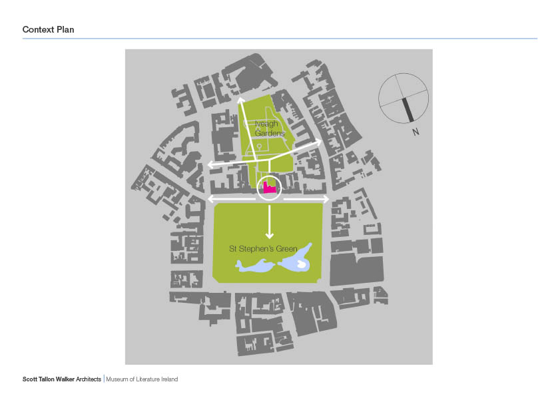Viewport: 560px width, 396px height.
Task: Click the 'Context Plan' heading
Action: tap(48, 30)
